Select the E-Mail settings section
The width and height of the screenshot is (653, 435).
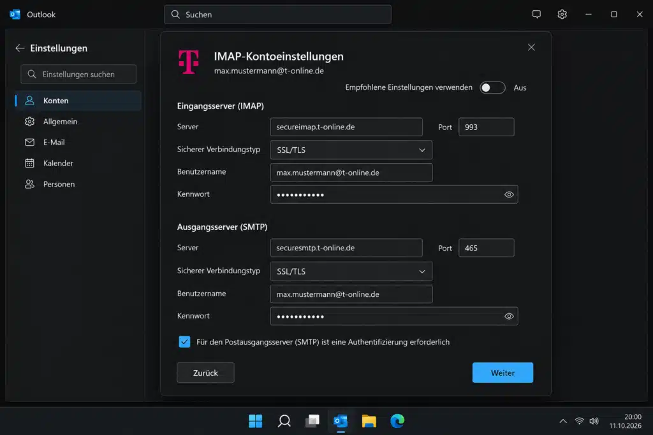pos(78,142)
